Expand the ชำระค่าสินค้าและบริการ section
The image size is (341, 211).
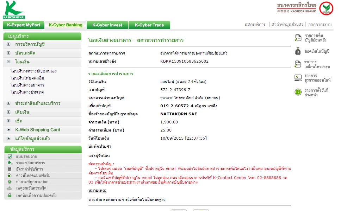pos(8,103)
